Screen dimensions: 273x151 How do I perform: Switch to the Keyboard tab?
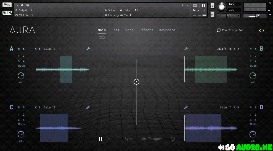click(x=167, y=30)
